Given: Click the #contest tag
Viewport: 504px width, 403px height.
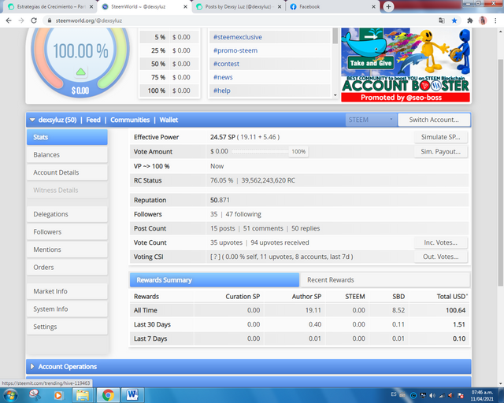Looking at the screenshot, I should point(226,64).
